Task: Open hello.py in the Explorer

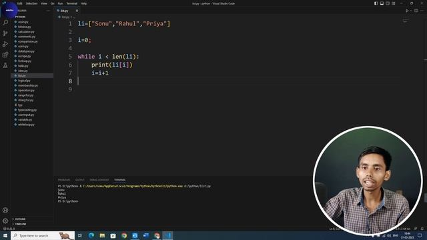Action: tap(23, 66)
